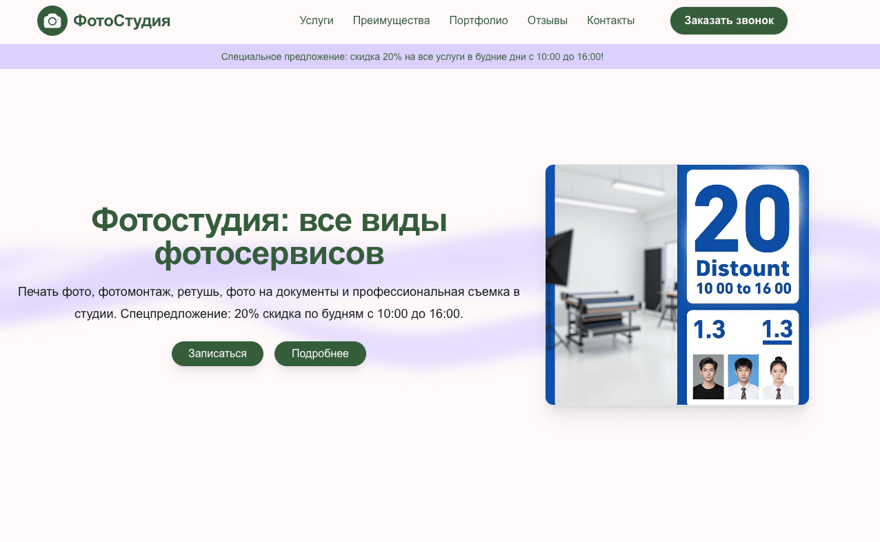Click the portrait of woman with hair bun
This screenshot has width=880, height=542.
click(778, 377)
